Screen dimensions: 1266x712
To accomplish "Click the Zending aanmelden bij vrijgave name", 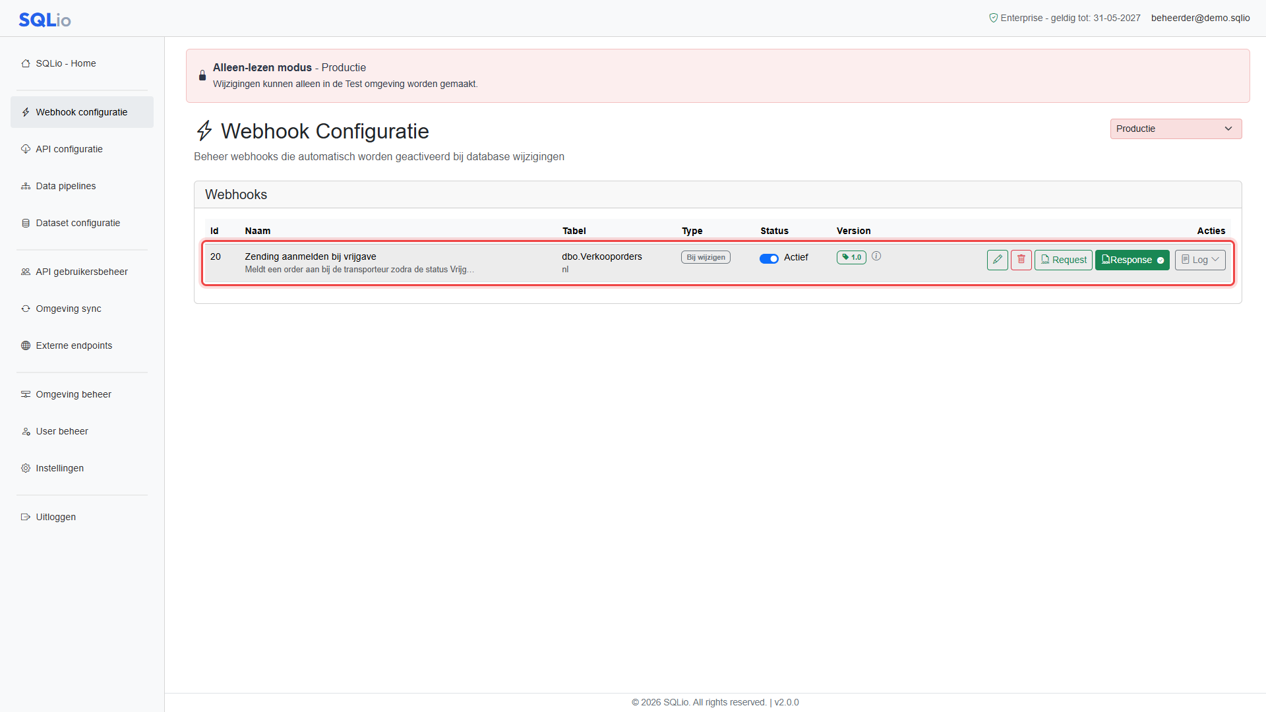I will tap(311, 257).
